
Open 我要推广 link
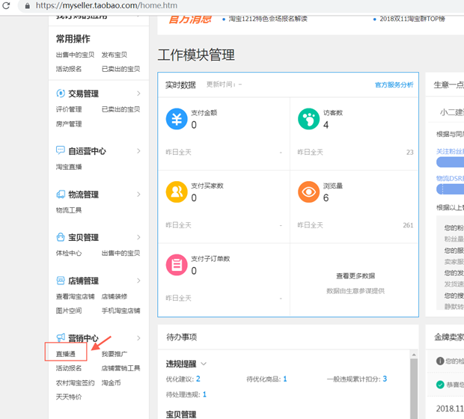tap(115, 354)
